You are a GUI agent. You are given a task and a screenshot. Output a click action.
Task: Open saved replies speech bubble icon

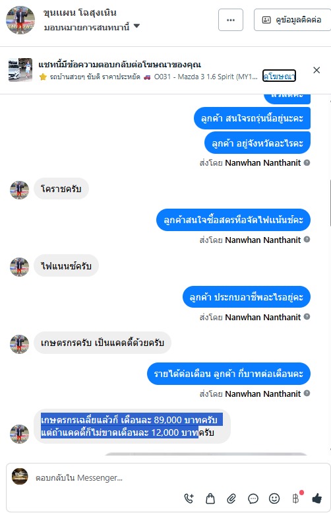tap(253, 499)
